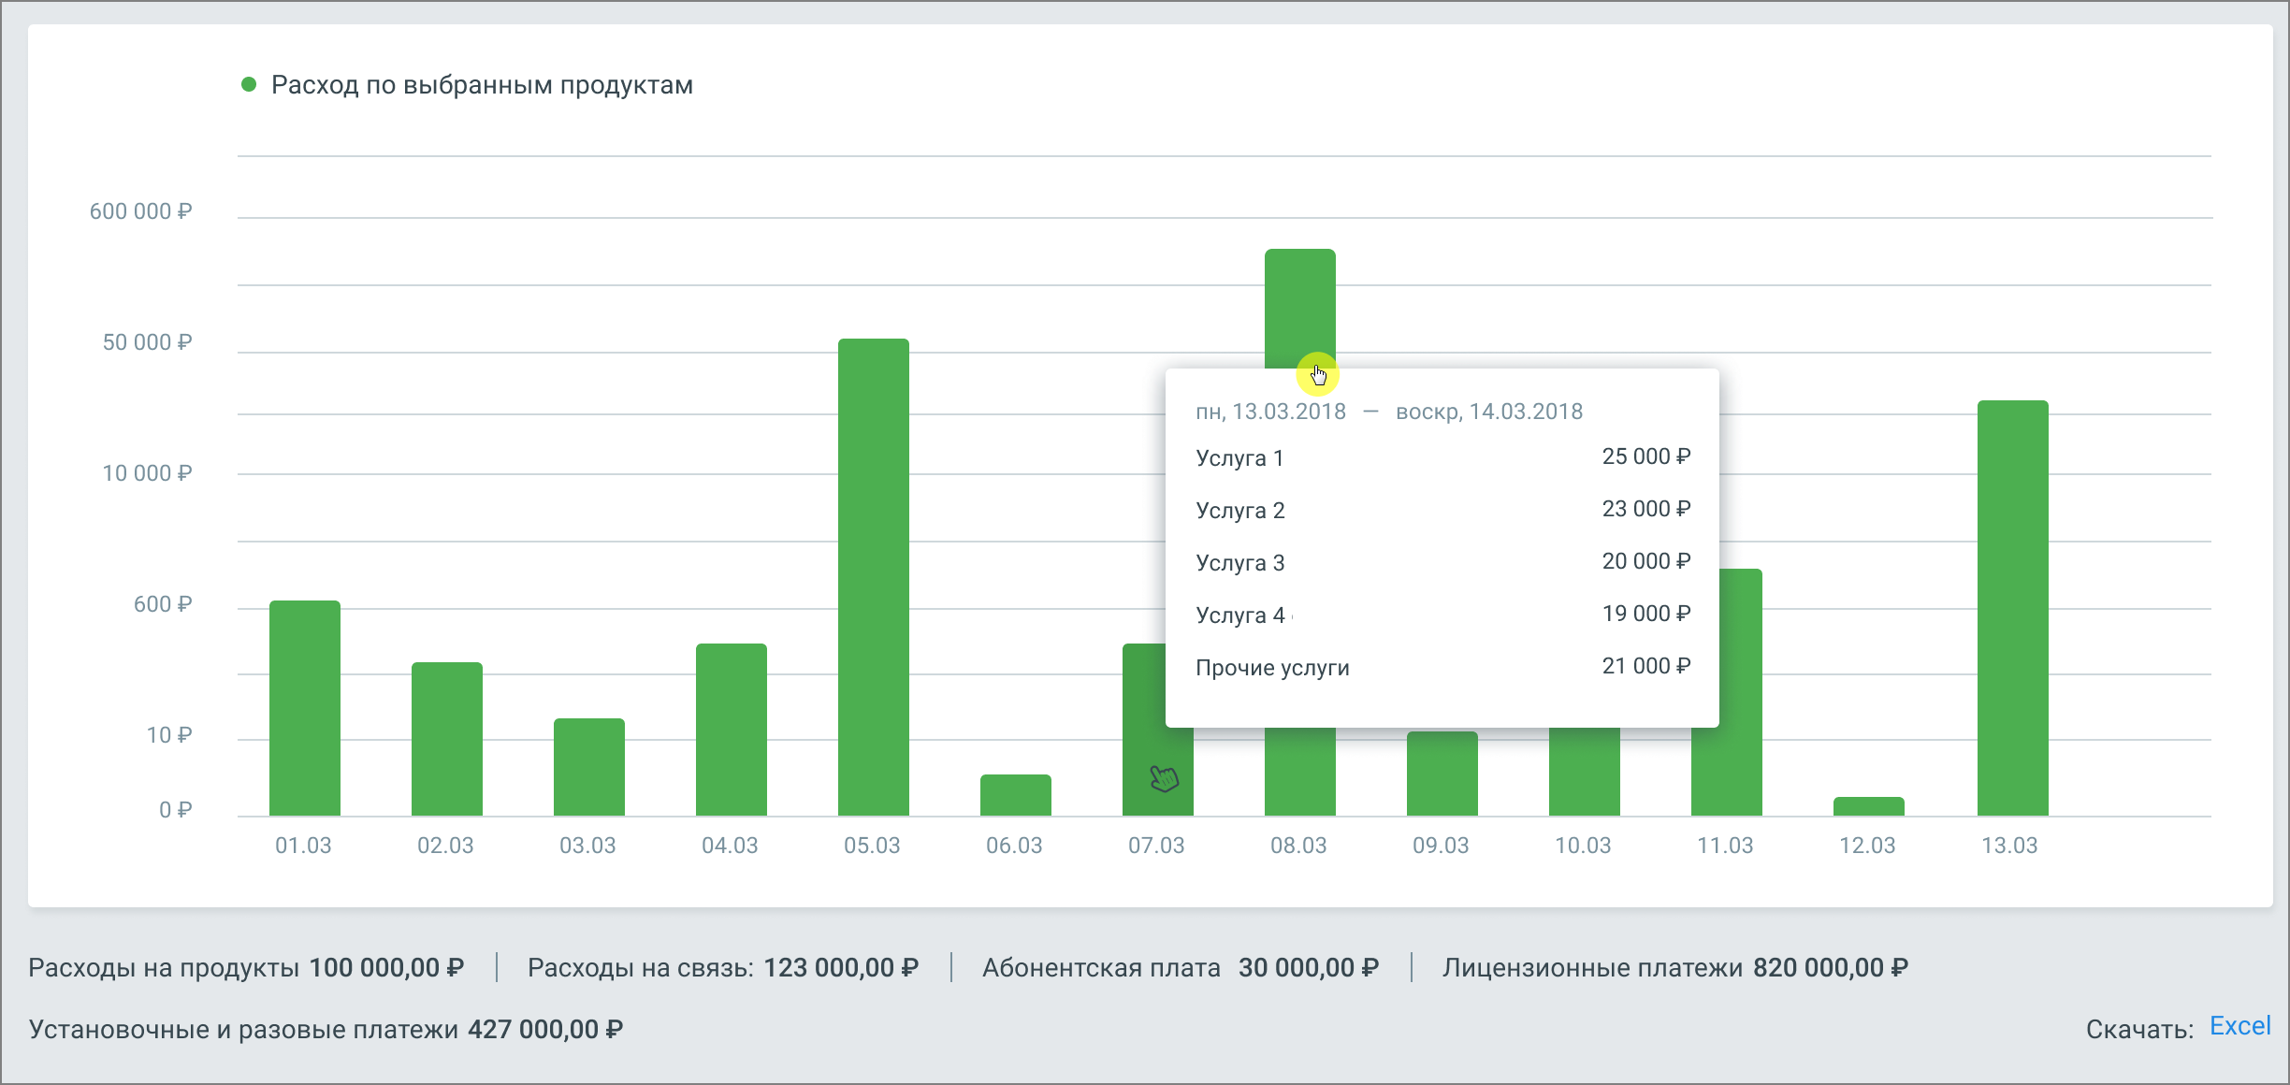Viewport: 2290px width, 1085px height.
Task: Select the 04.03 bar in chart
Action: [732, 730]
